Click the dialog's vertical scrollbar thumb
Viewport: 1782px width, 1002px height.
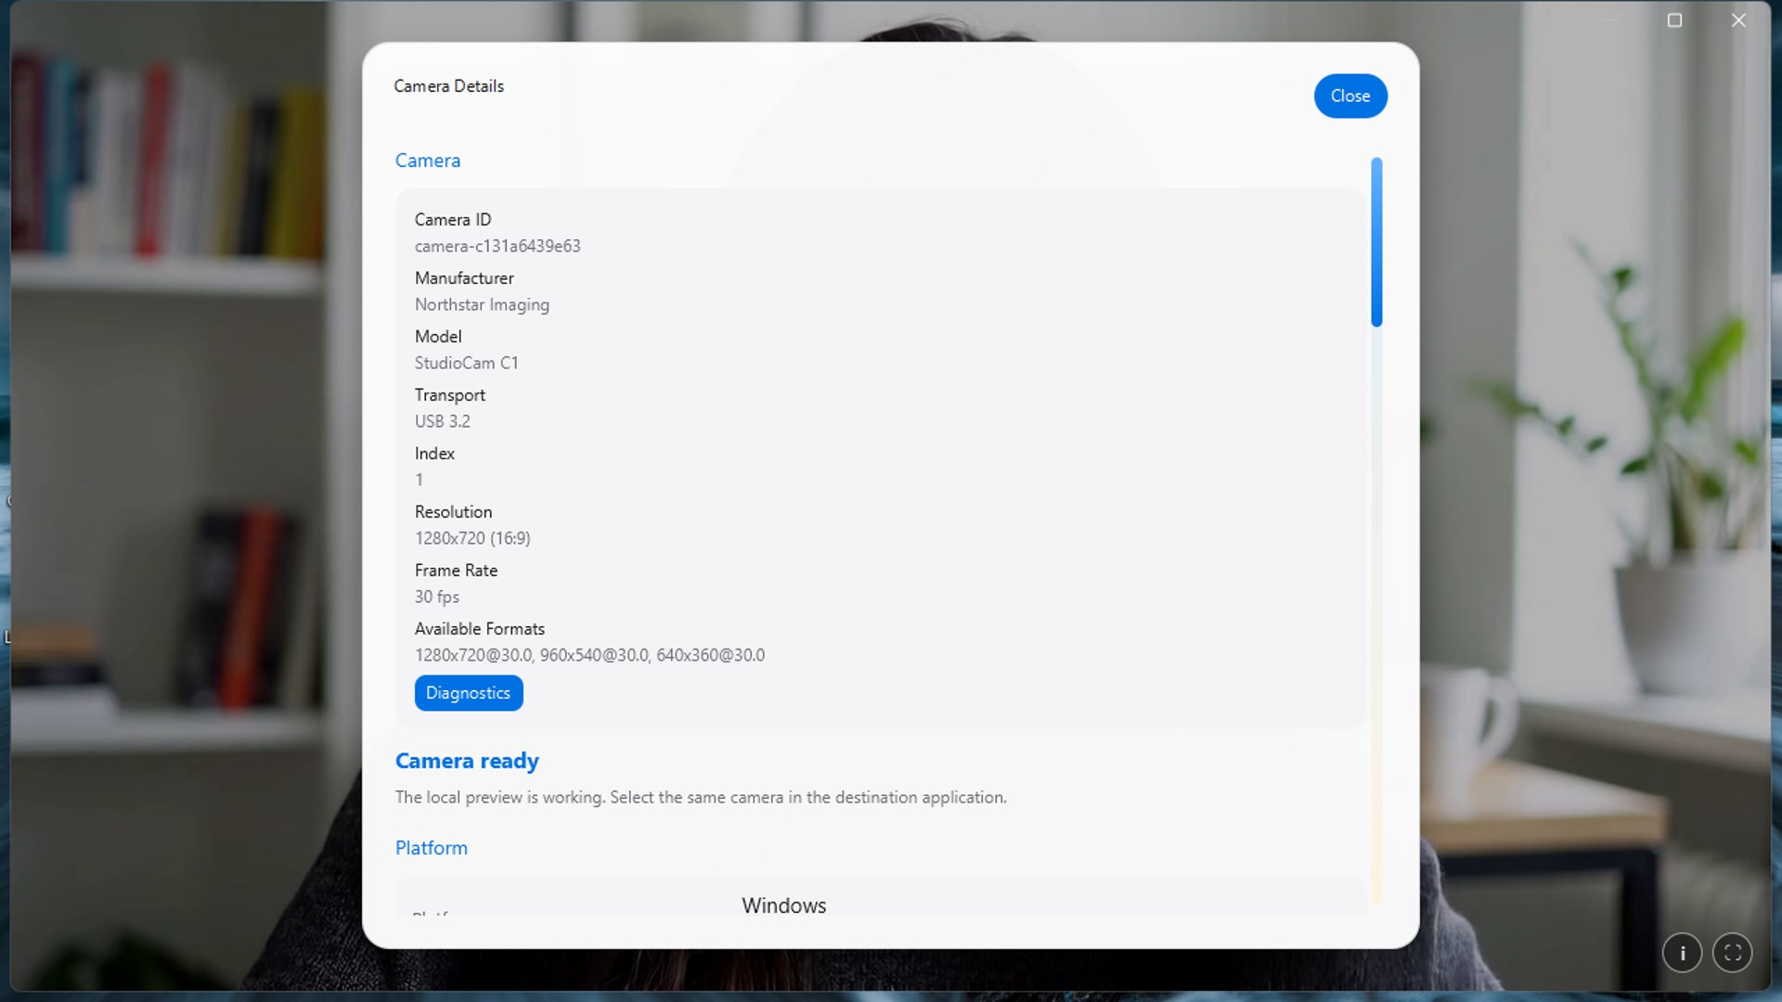[1376, 242]
